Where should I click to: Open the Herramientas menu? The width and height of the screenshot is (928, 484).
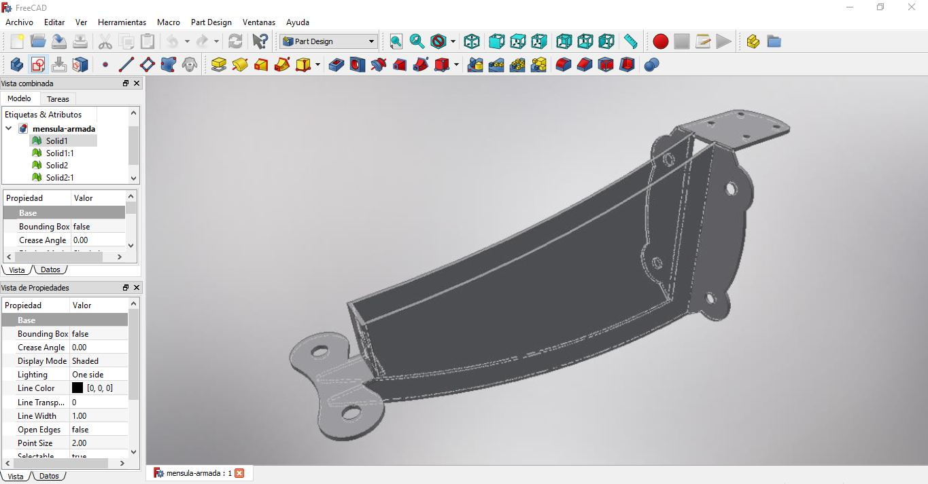pyautogui.click(x=122, y=22)
